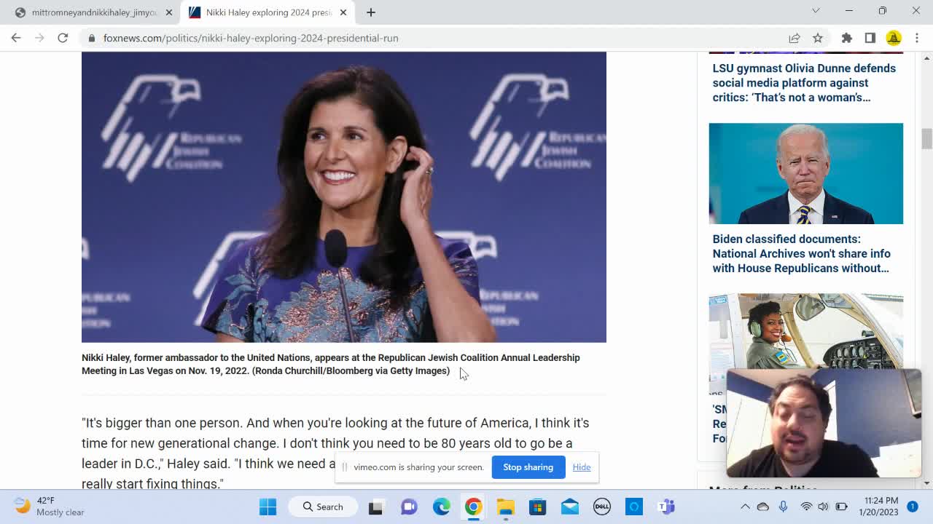Show hidden system tray icons
Image resolution: width=933 pixels, height=524 pixels.
(x=745, y=507)
